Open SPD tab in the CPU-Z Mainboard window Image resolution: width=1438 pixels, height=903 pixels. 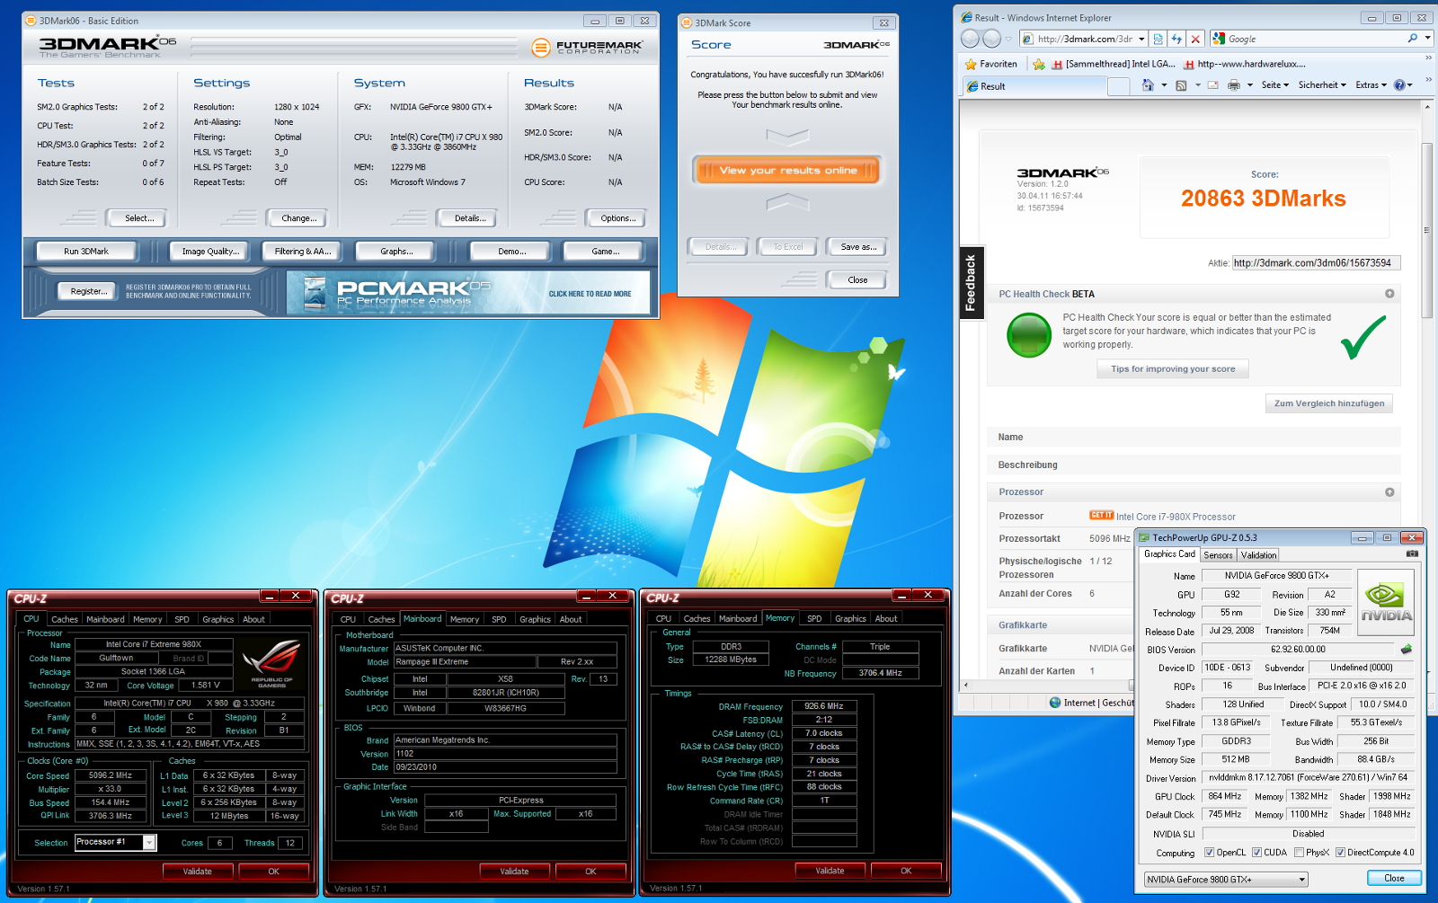(499, 619)
